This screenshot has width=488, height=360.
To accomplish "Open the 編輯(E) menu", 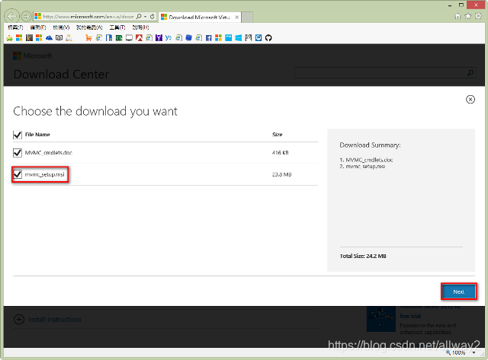I will pyautogui.click(x=38, y=27).
